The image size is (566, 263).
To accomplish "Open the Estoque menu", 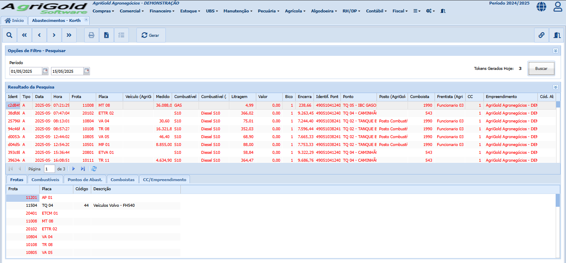I will pyautogui.click(x=190, y=11).
